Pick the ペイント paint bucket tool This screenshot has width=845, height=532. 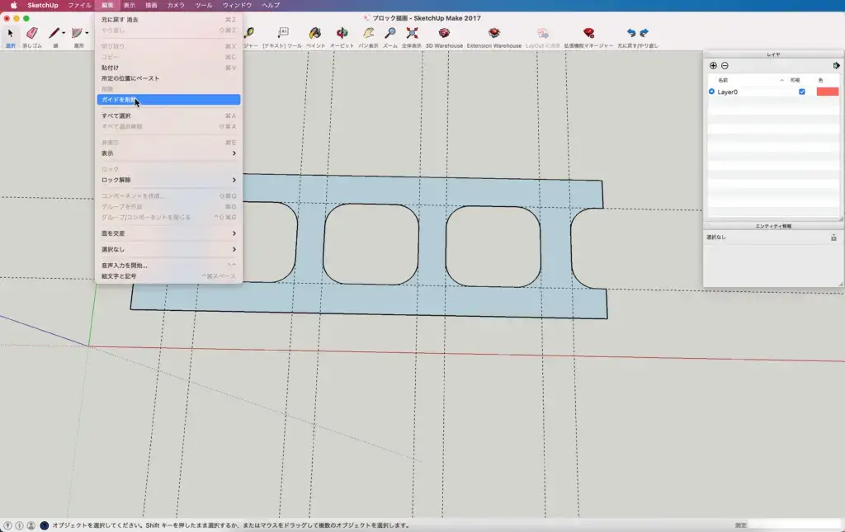315,33
